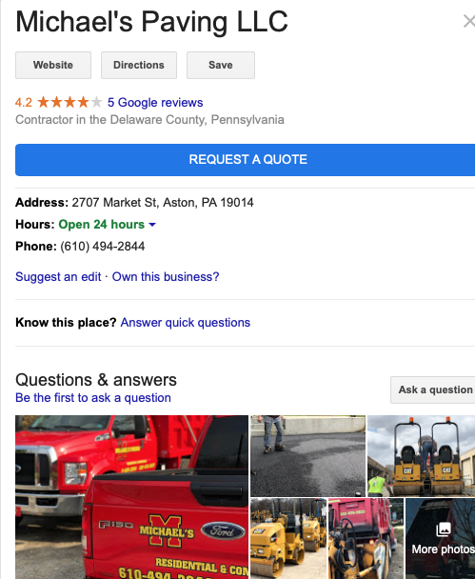Open the red Ford truck photo
This screenshot has width=475, height=579.
131,497
